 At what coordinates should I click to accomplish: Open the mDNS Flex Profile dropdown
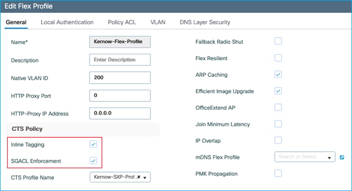pos(304,157)
